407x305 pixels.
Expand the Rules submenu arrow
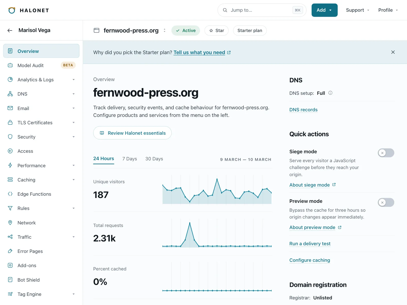coord(74,208)
